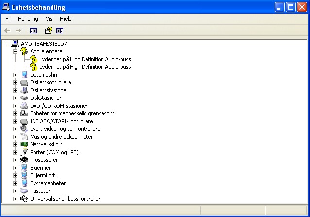Screen dimensions: 310x217
Task: Expand the Prosessorer category
Action: click(15, 160)
